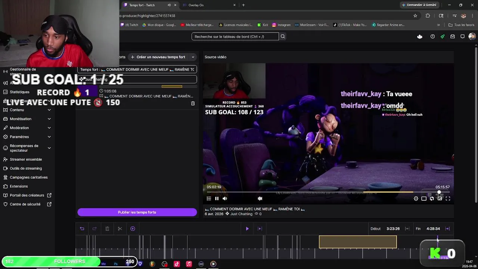Expand the Monétisation sidebar section
The width and height of the screenshot is (478, 269).
tap(49, 119)
